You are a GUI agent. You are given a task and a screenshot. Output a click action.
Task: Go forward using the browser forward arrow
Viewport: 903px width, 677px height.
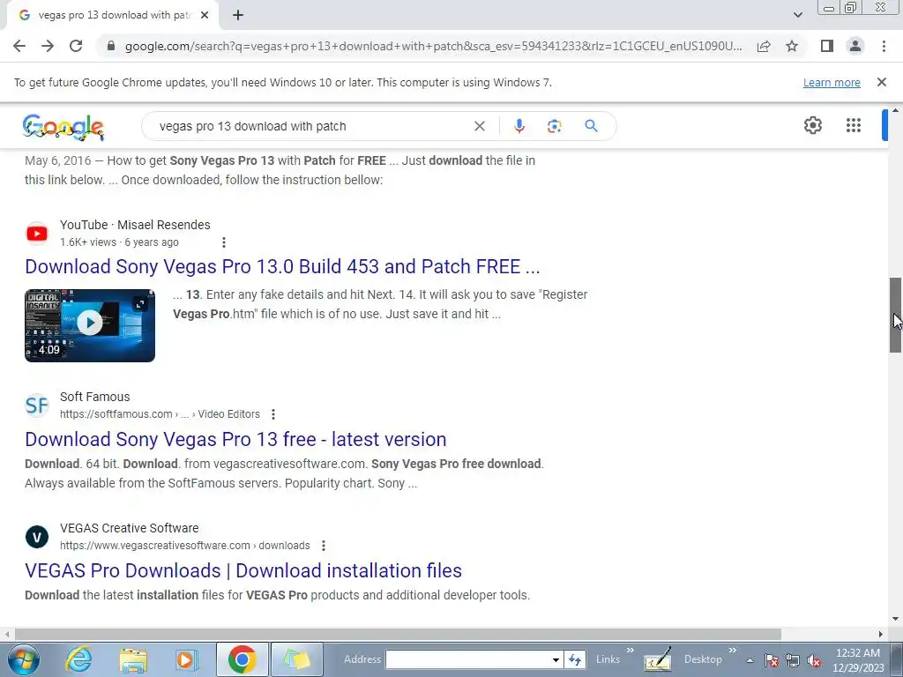48,46
